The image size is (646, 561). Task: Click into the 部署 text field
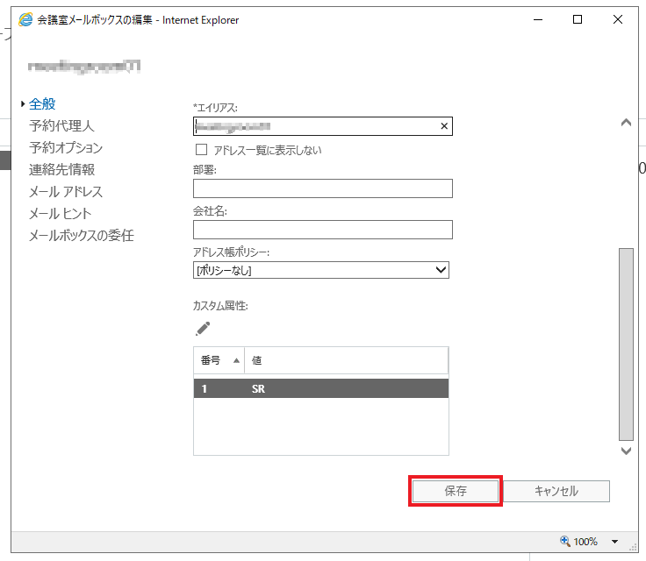tap(322, 188)
